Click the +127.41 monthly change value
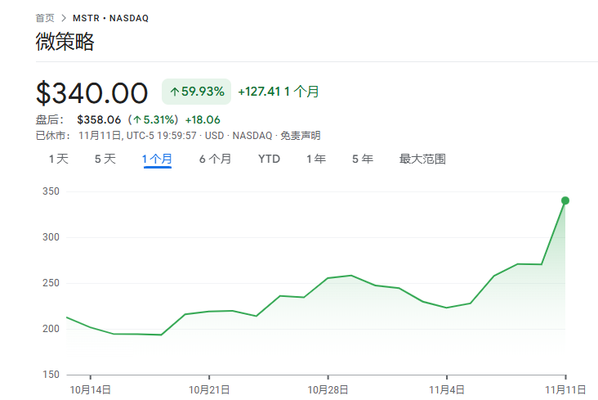598x400 pixels. tap(259, 92)
